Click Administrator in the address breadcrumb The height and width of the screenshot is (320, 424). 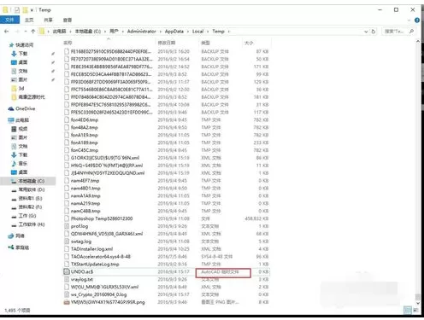click(x=142, y=32)
